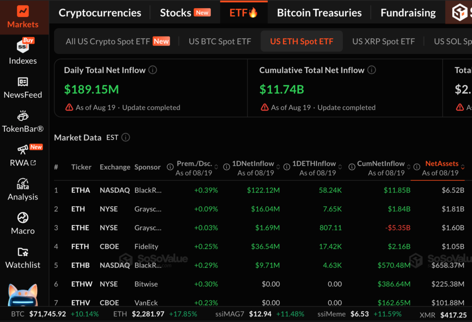The image size is (472, 322).
Task: Switch to the Cryptocurrencies tab
Action: pos(100,12)
